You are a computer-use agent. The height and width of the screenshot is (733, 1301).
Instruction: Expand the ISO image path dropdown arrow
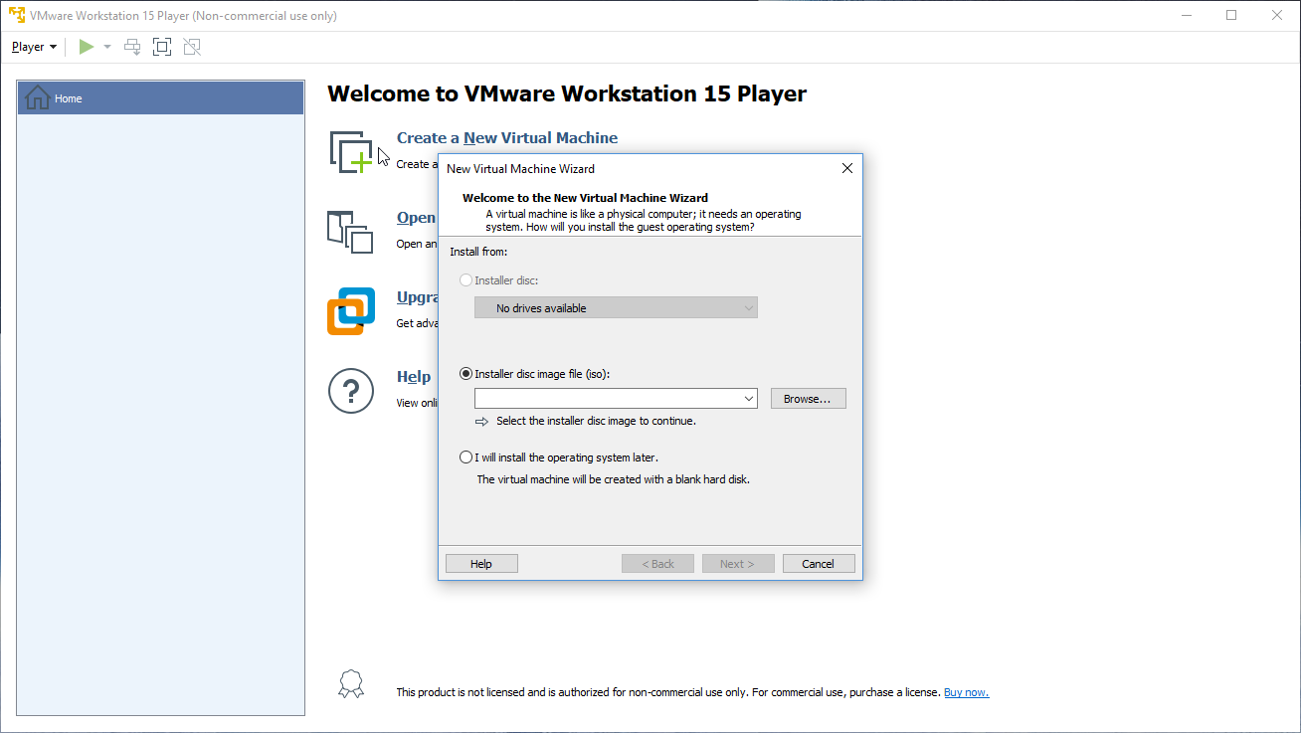[x=749, y=399]
